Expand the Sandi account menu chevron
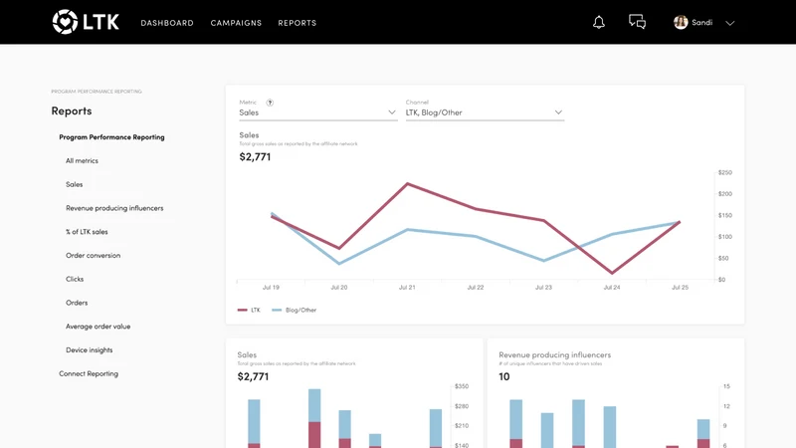The width and height of the screenshot is (796, 448). click(x=729, y=23)
